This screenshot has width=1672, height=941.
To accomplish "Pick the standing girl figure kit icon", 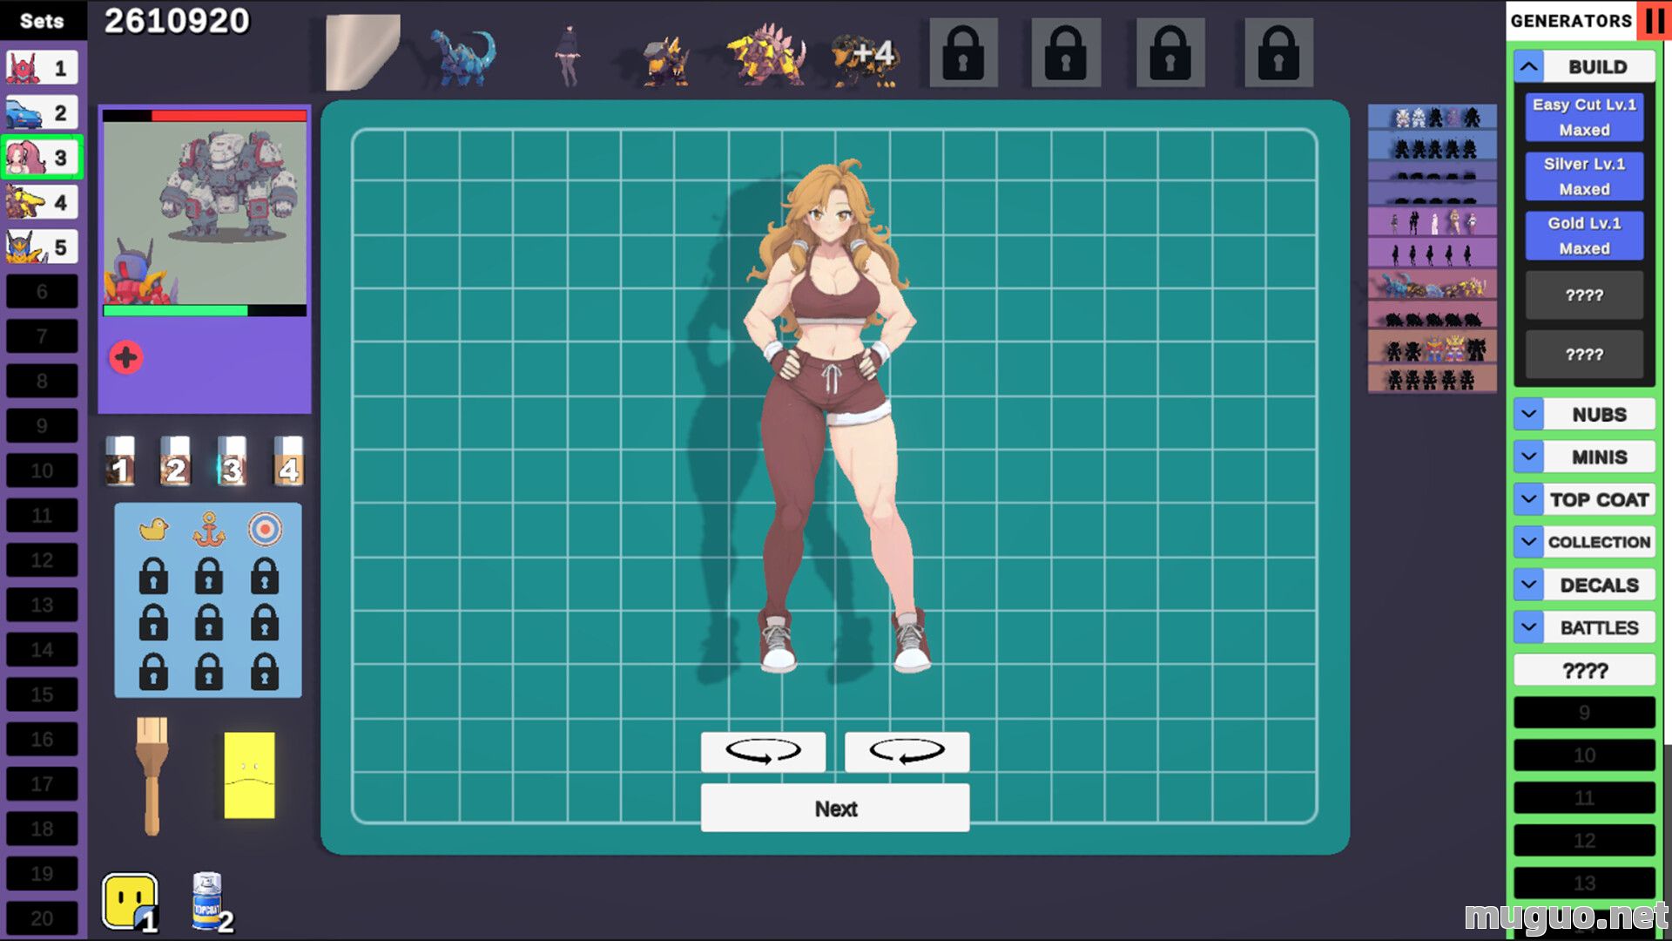I will pos(568,55).
